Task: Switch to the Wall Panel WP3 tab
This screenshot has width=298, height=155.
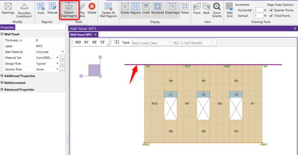Action: (x=81, y=34)
